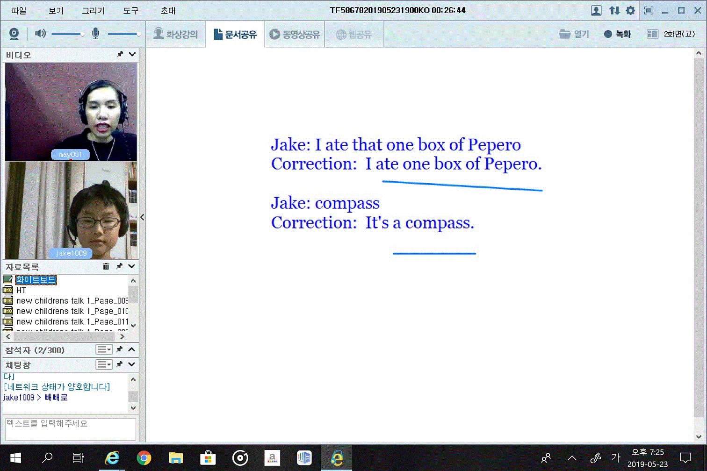The width and height of the screenshot is (707, 471).
Task: Switch to 동영상공유 tab
Action: pyautogui.click(x=295, y=34)
